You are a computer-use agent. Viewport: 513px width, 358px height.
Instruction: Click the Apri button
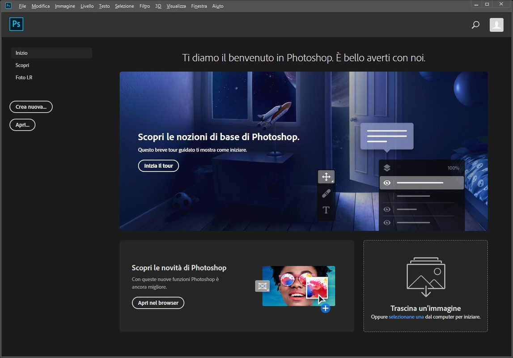[22, 125]
